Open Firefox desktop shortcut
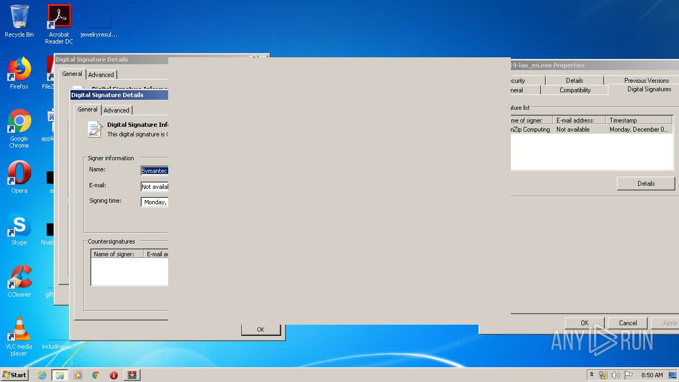The width and height of the screenshot is (679, 382). [x=19, y=73]
